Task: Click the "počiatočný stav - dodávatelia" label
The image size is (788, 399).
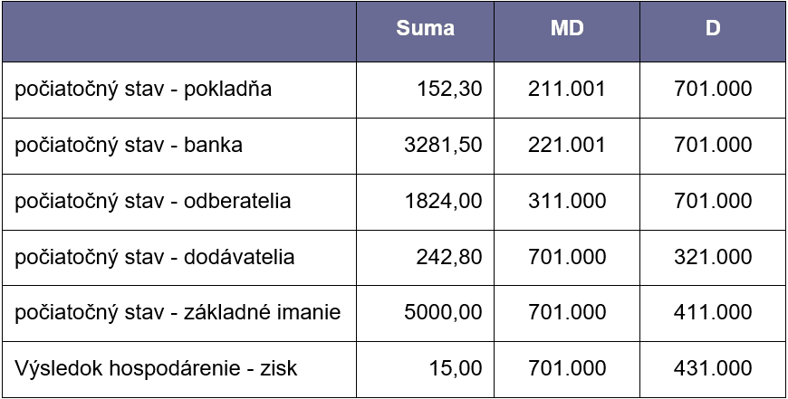Action: click(155, 257)
